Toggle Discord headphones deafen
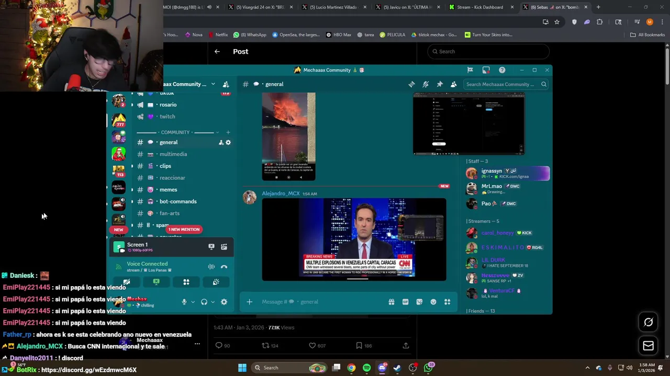The image size is (670, 376). 204,302
